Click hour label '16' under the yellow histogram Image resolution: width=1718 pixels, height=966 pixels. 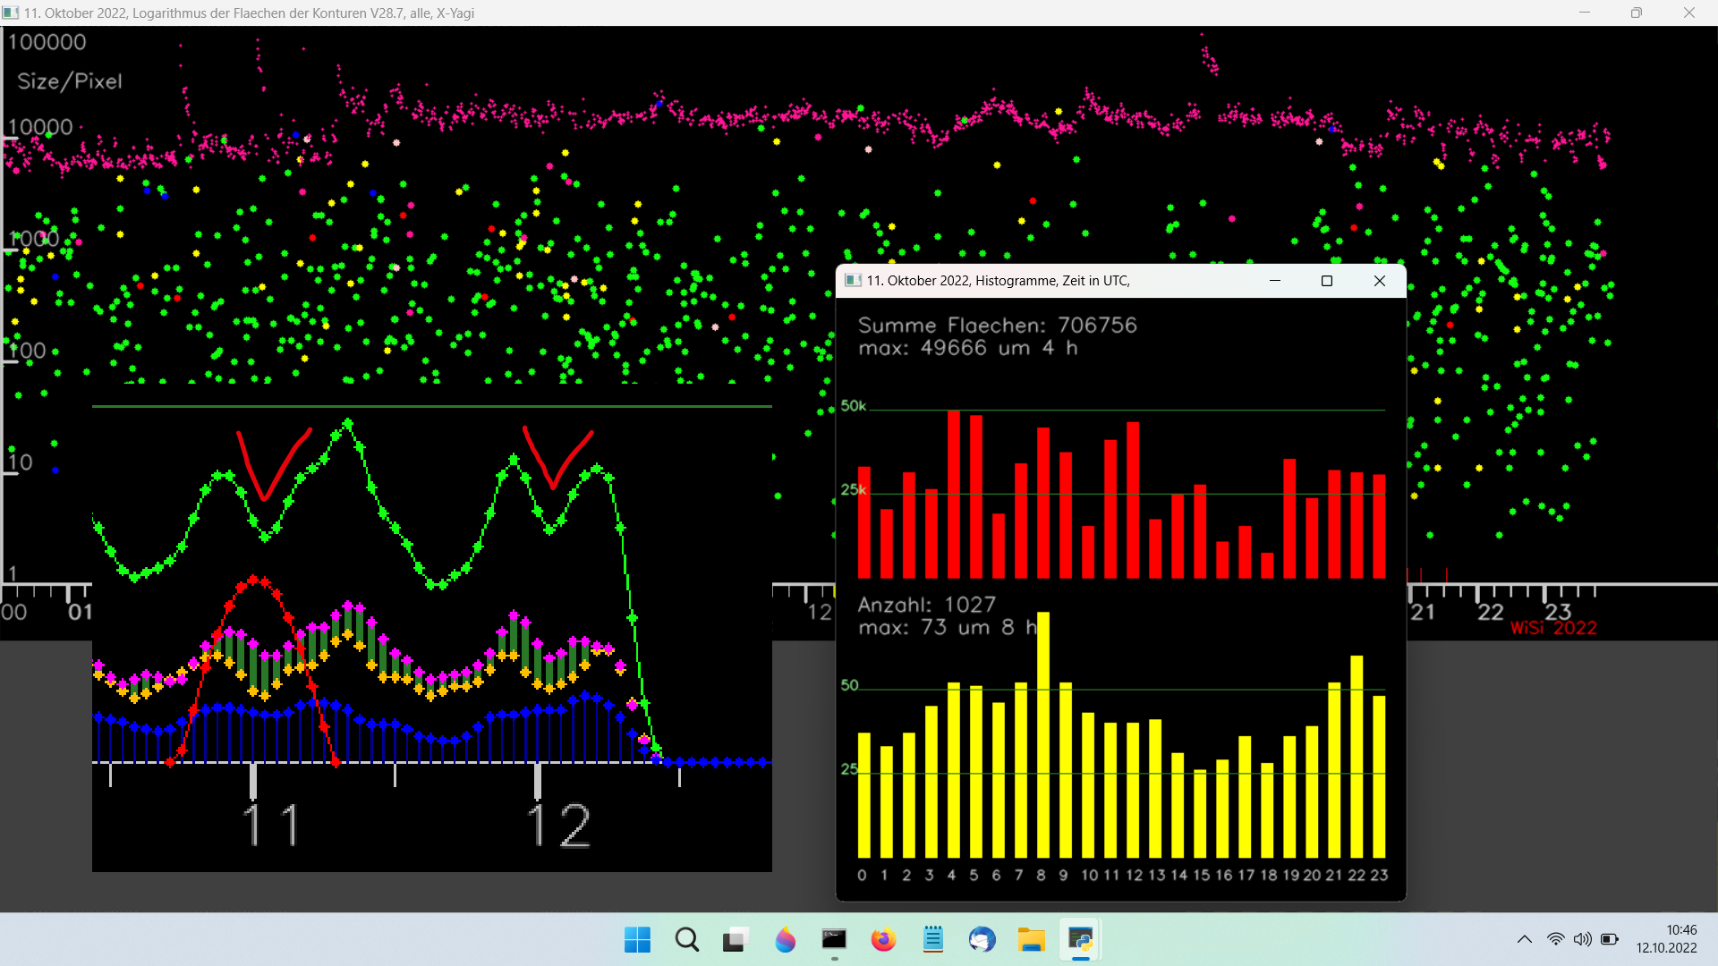[1223, 876]
